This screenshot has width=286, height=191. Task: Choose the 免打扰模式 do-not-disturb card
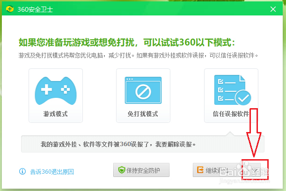coord(143,95)
